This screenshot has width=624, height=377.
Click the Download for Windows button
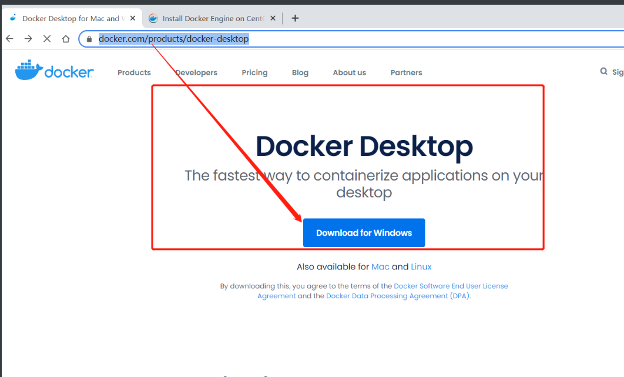pyautogui.click(x=364, y=233)
